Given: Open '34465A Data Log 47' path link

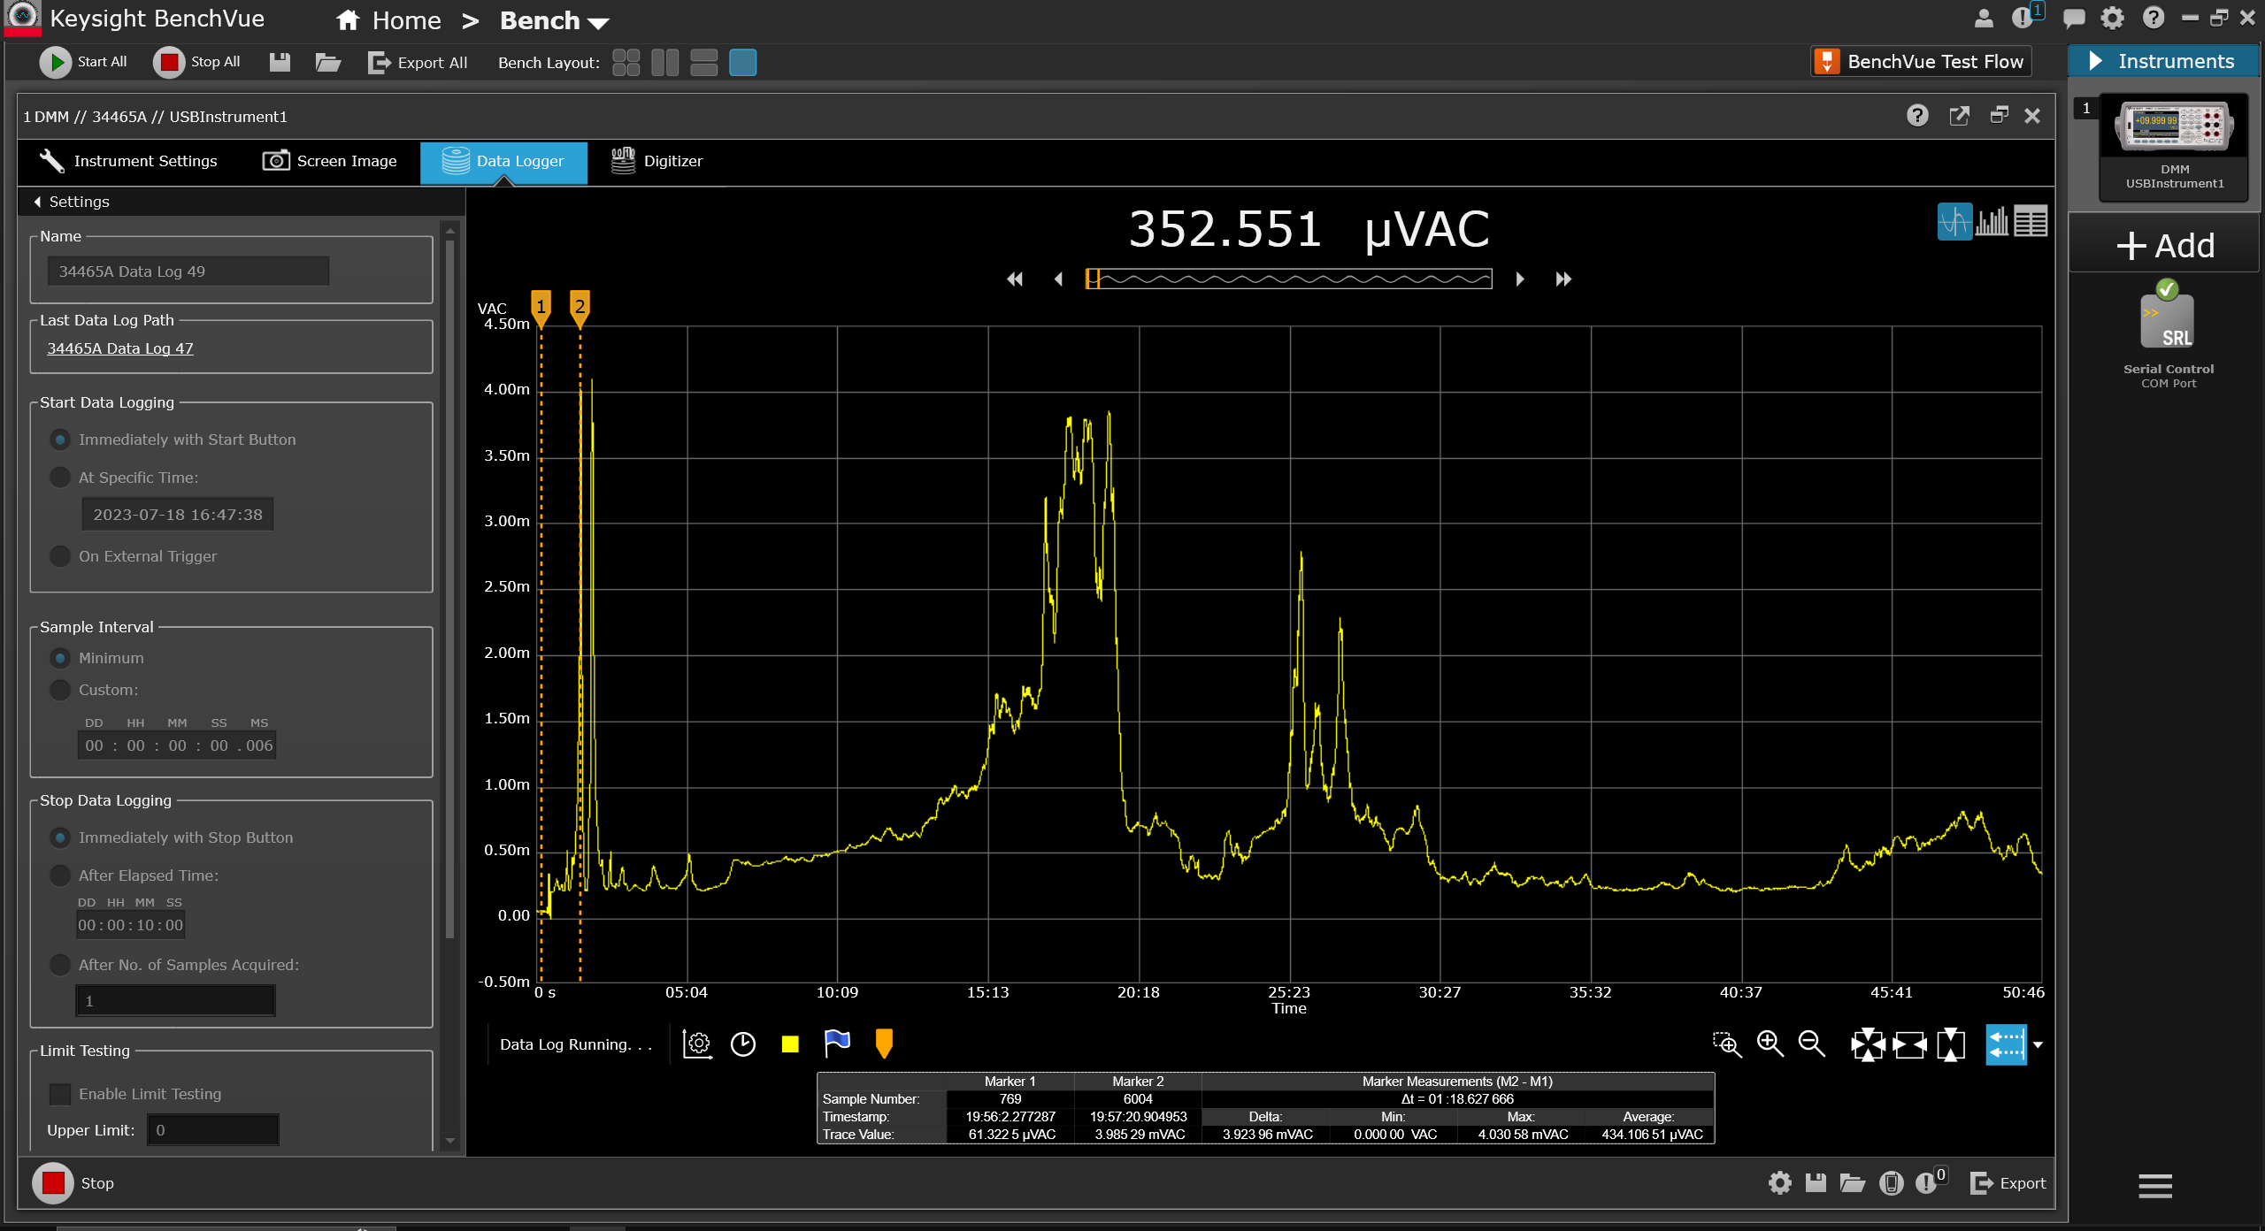Looking at the screenshot, I should pos(119,348).
